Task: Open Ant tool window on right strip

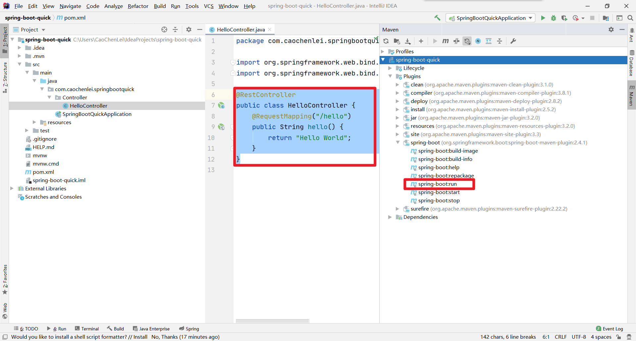Action: [x=632, y=35]
